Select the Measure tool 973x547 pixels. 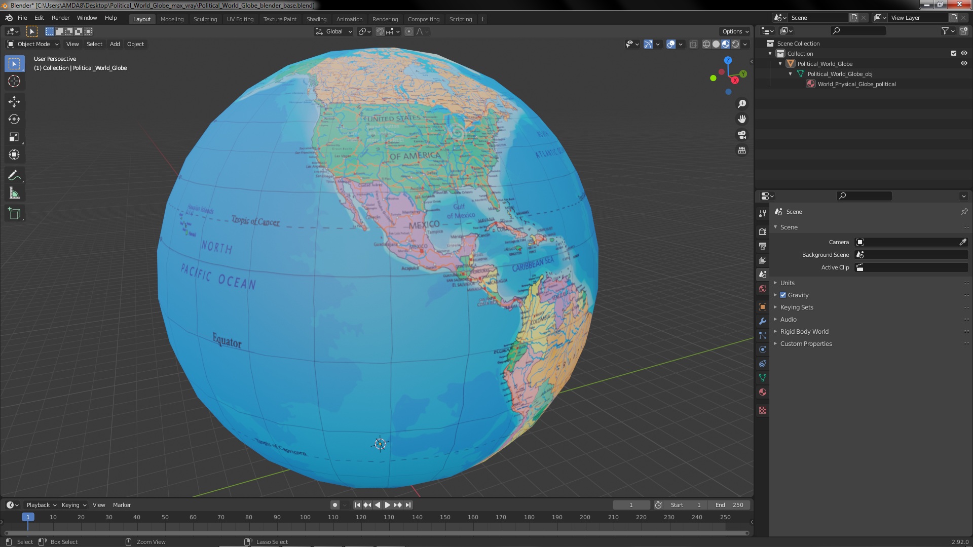point(14,193)
